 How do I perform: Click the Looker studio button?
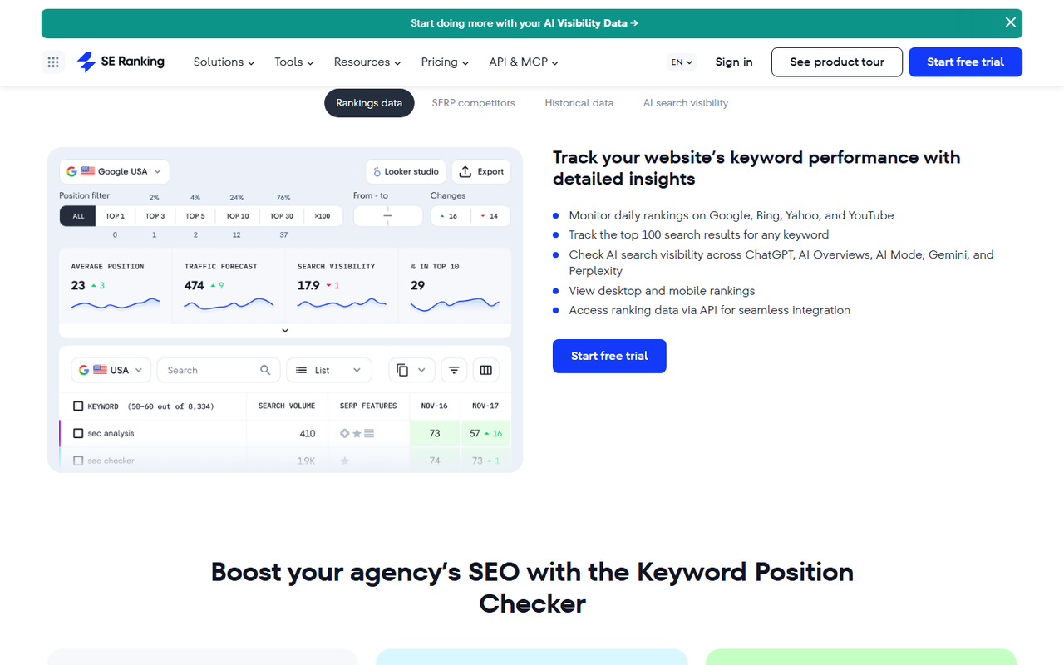[x=406, y=171]
